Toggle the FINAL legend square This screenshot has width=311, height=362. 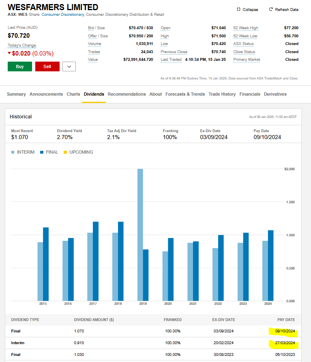pos(42,152)
